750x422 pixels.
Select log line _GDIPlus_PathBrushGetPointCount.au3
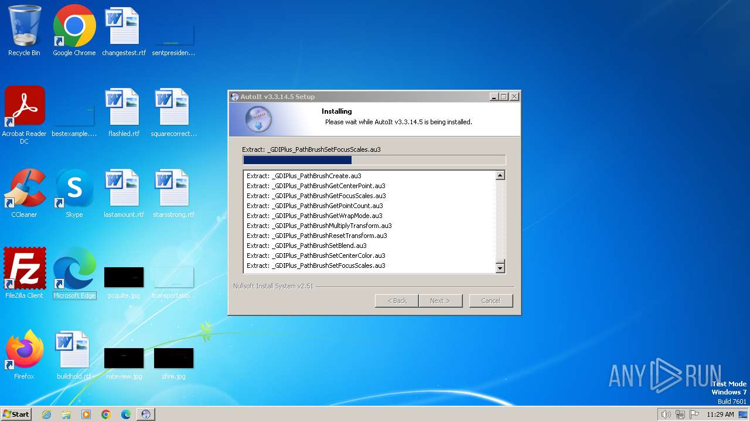[315, 206]
